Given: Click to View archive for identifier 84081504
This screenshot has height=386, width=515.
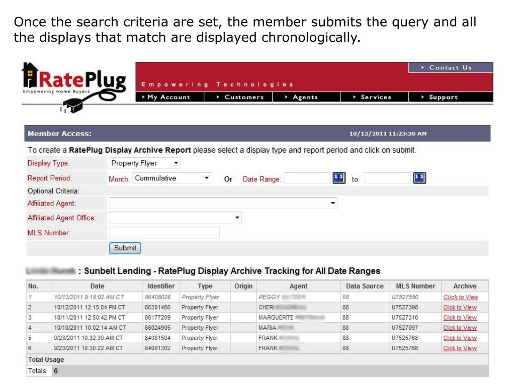Looking at the screenshot, I should tap(460, 338).
